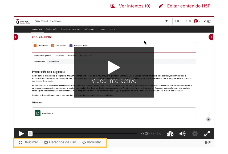
Task: Open Ver intentos (0) link
Action: point(131,6)
